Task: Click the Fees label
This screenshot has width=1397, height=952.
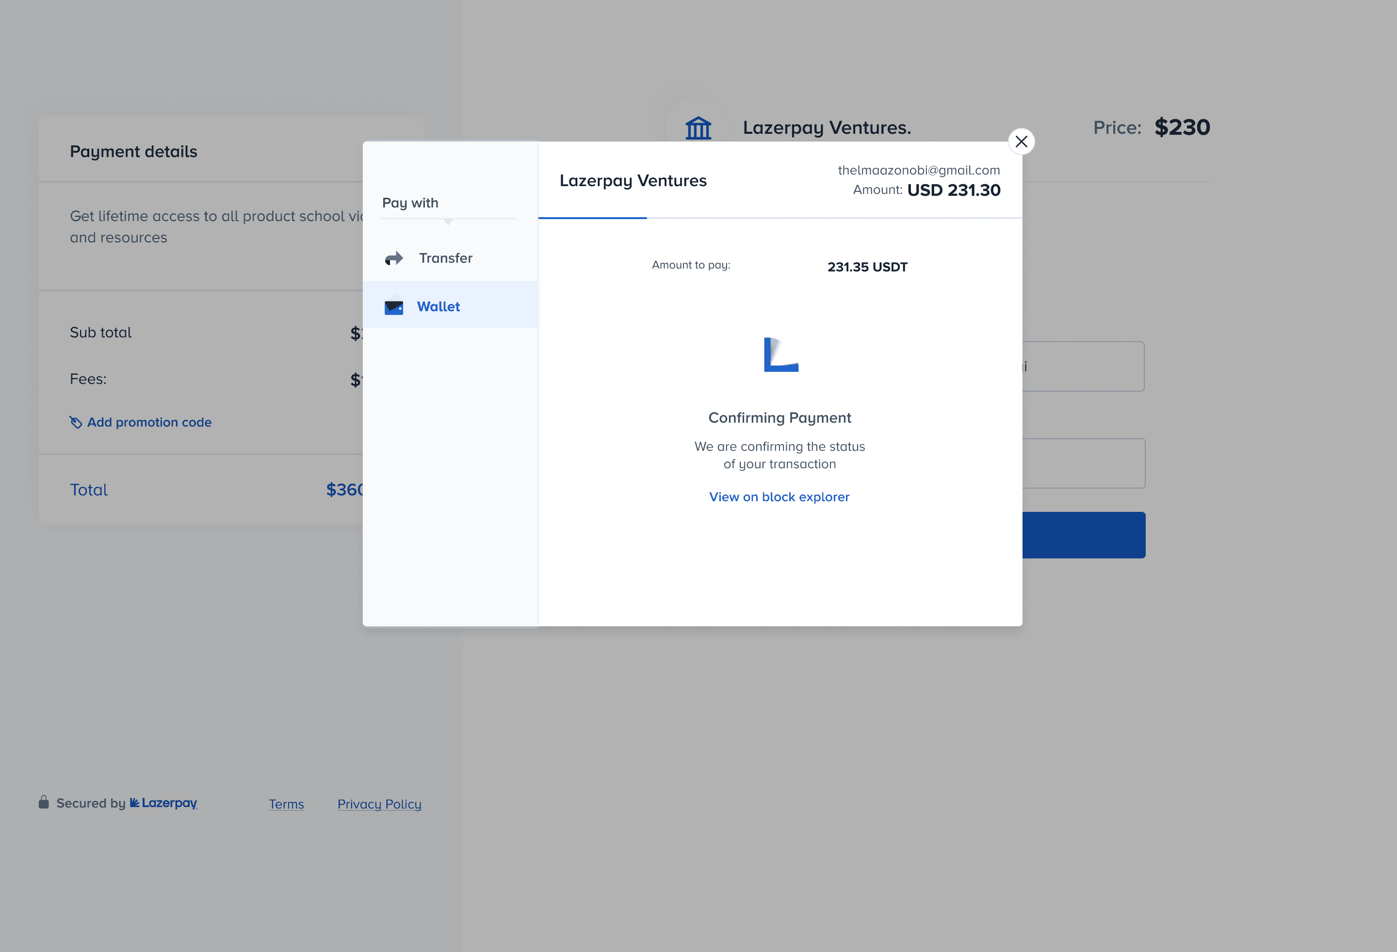Action: point(88,379)
